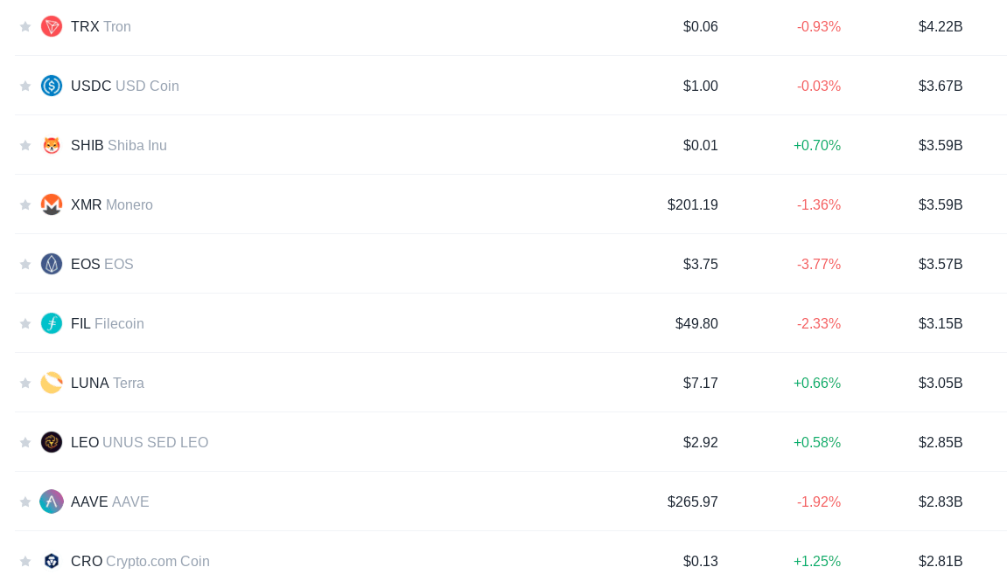
Task: Click the UNUS SED LEO logo icon
Action: click(52, 442)
